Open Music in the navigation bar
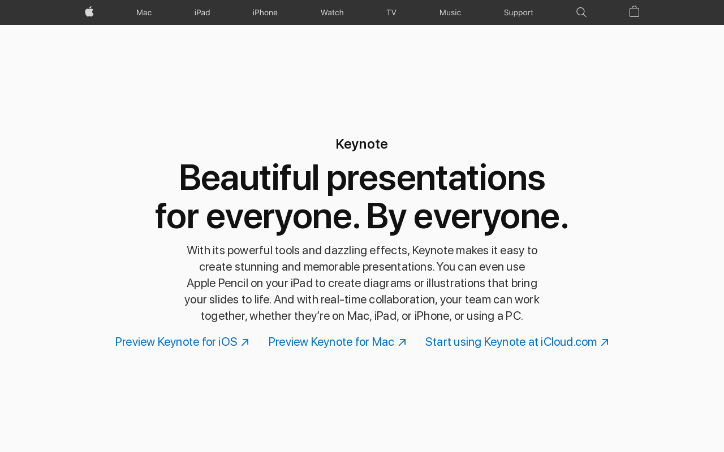This screenshot has width=724, height=452. click(x=450, y=12)
